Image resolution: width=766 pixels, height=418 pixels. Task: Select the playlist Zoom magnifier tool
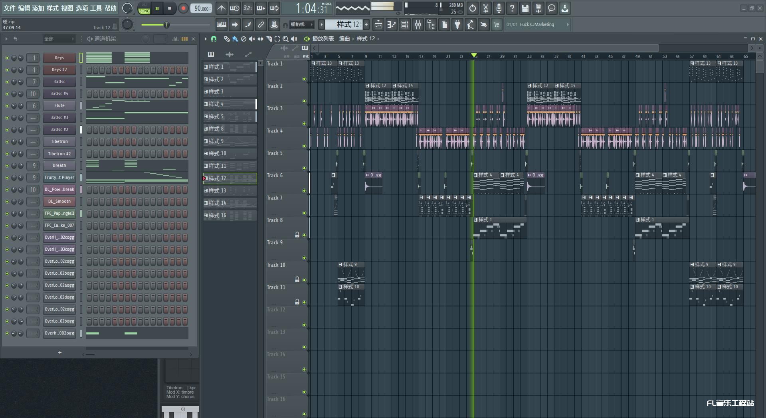click(x=285, y=39)
